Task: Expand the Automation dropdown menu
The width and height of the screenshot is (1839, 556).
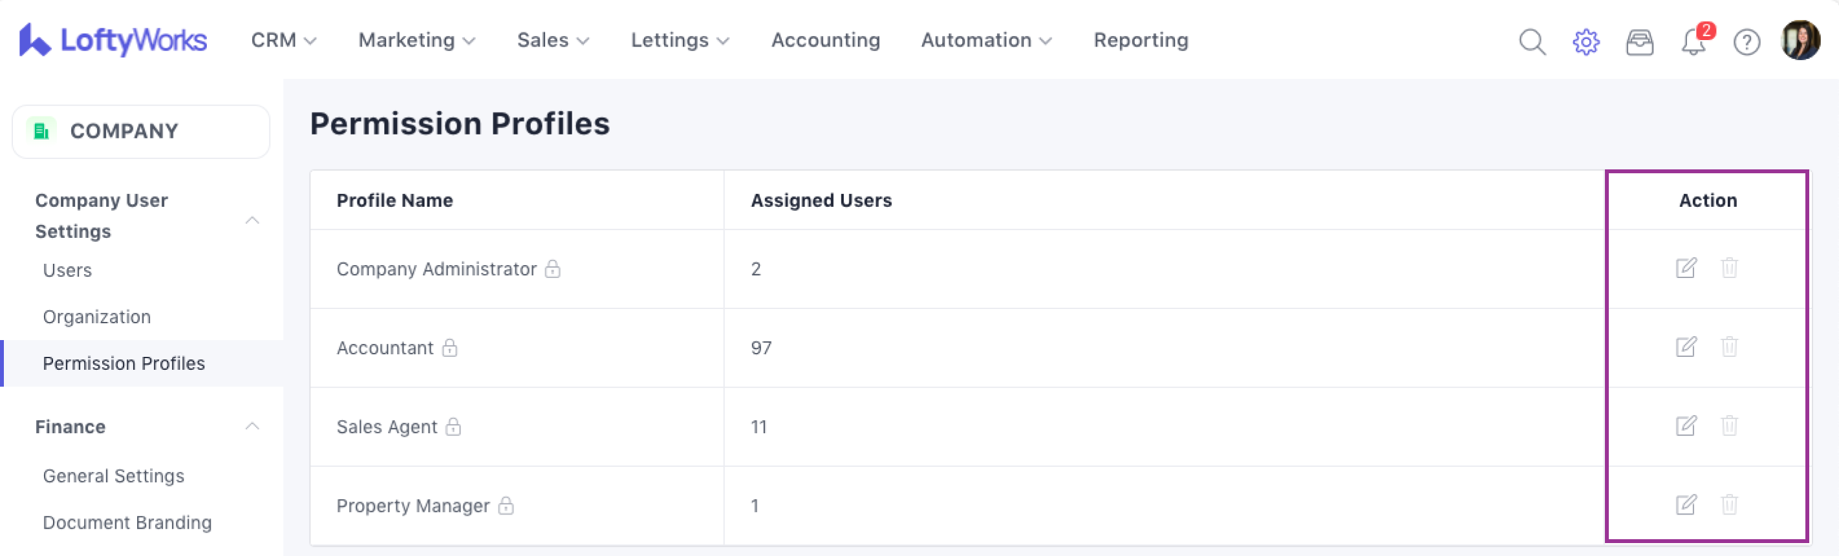Action: (x=986, y=41)
